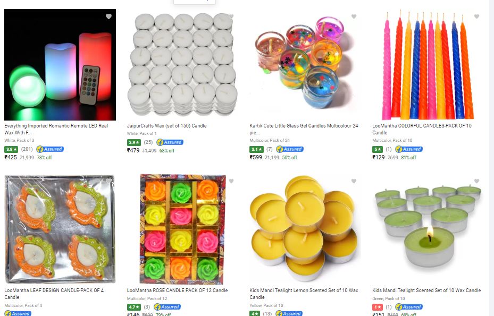This screenshot has width=494, height=316.
Task: Wishlist heart for yellow Lemon Scented tealights
Action: 354,181
